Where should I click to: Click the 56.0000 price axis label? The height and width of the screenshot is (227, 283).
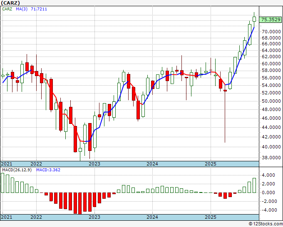click(x=271, y=78)
